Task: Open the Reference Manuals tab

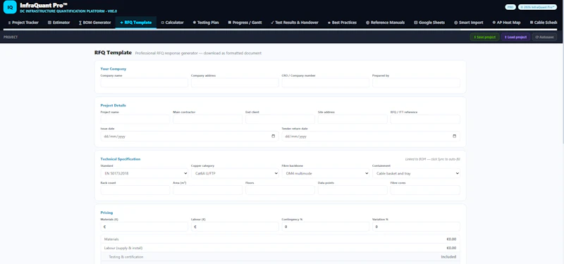Action: pos(385,23)
